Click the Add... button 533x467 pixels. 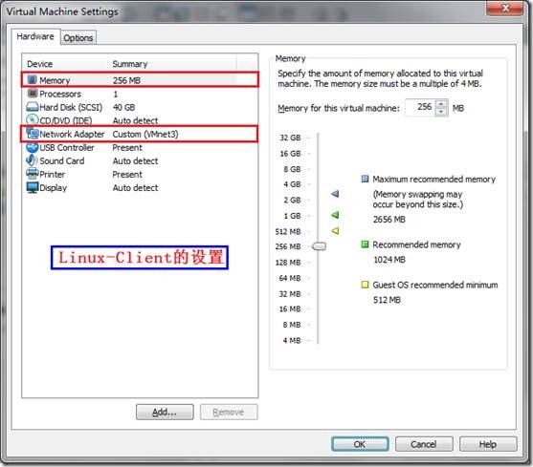(165, 412)
